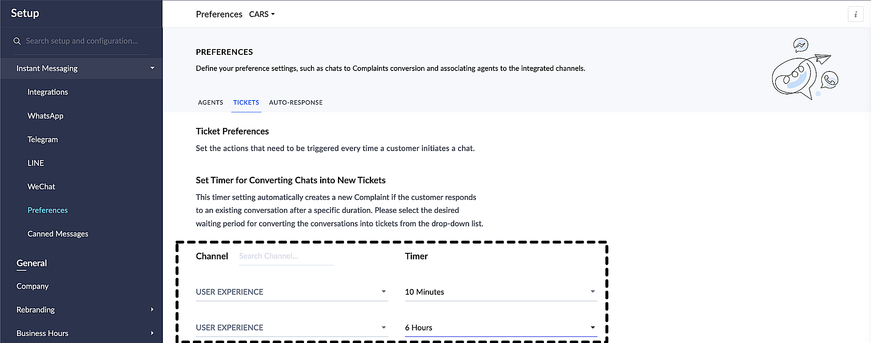This screenshot has width=871, height=343.
Task: Expand the Rebranding submenu arrow
Action: click(x=152, y=309)
